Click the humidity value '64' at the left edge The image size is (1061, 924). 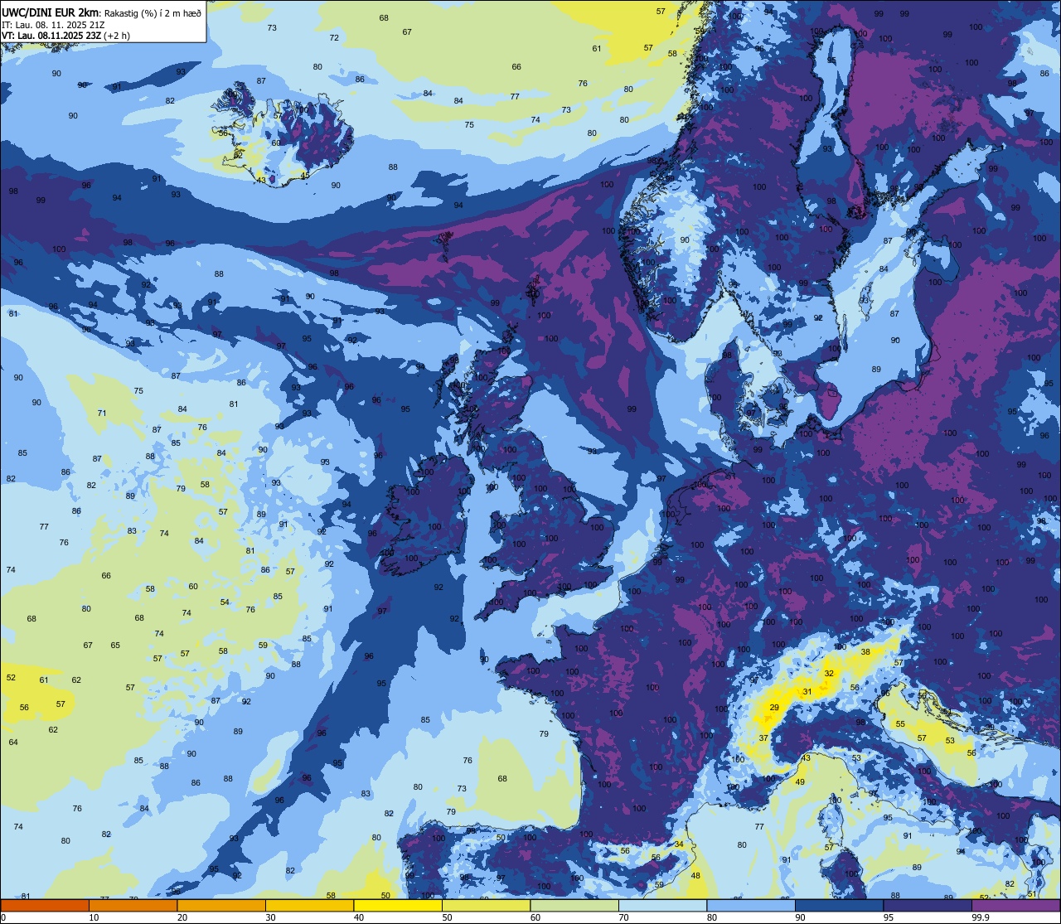click(x=13, y=742)
